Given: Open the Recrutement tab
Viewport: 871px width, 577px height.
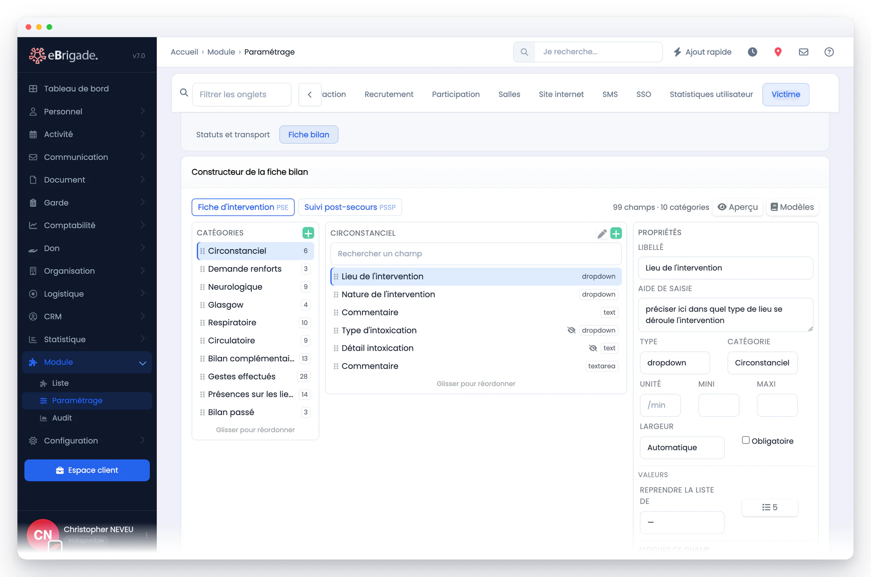Looking at the screenshot, I should pyautogui.click(x=389, y=94).
